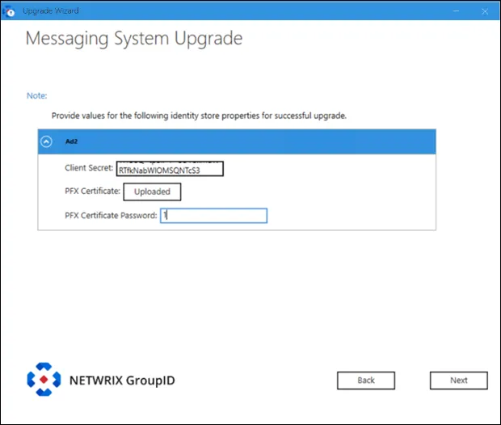Minimize the Upgrade Wizard window
Viewport: 501px width, 425px height.
click(457, 11)
